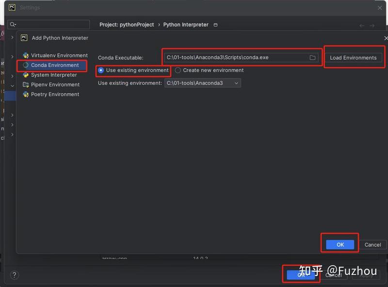Choose Pipenv Environment in the list

tap(55, 85)
